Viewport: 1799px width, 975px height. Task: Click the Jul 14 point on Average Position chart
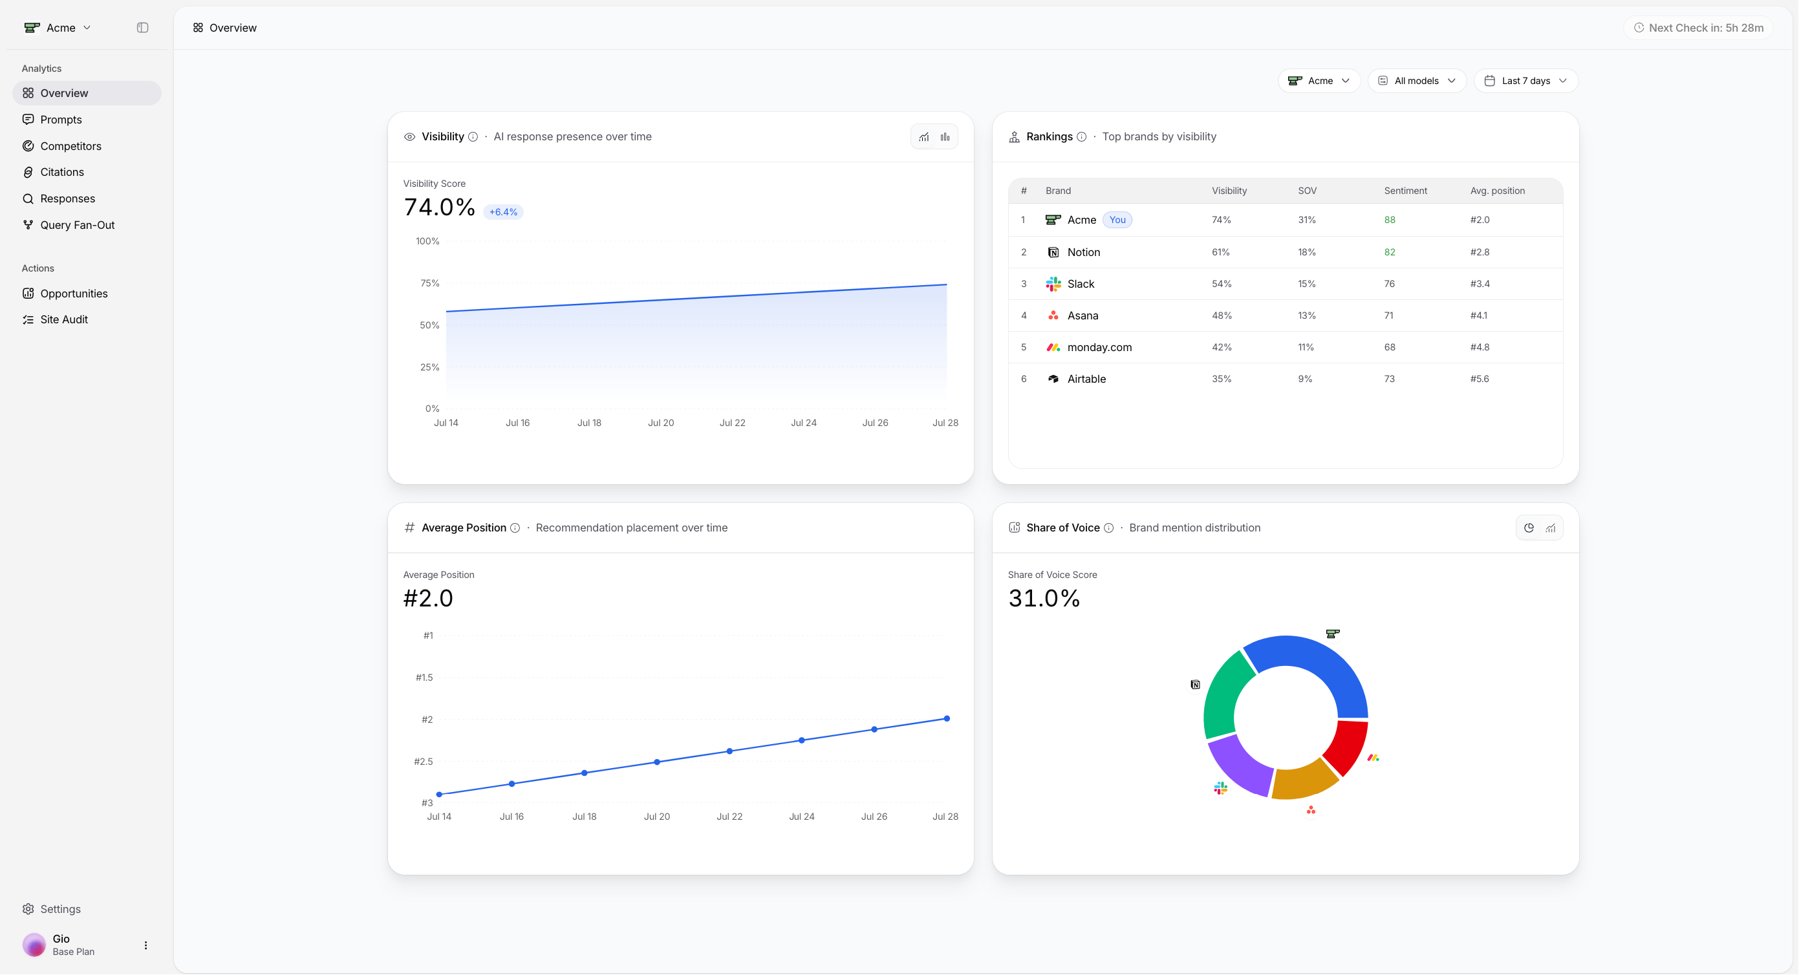439,795
